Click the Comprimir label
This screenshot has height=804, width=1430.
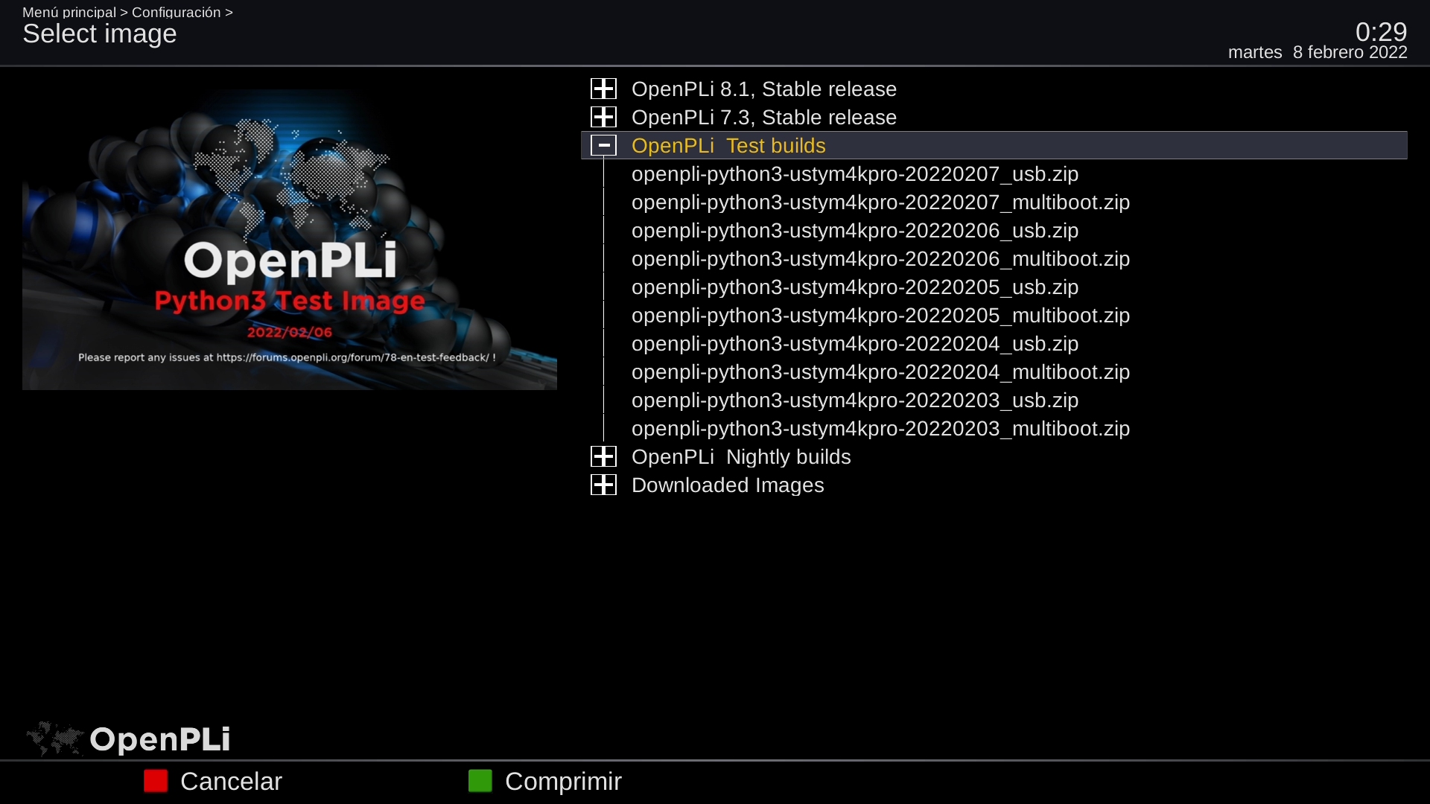563,781
